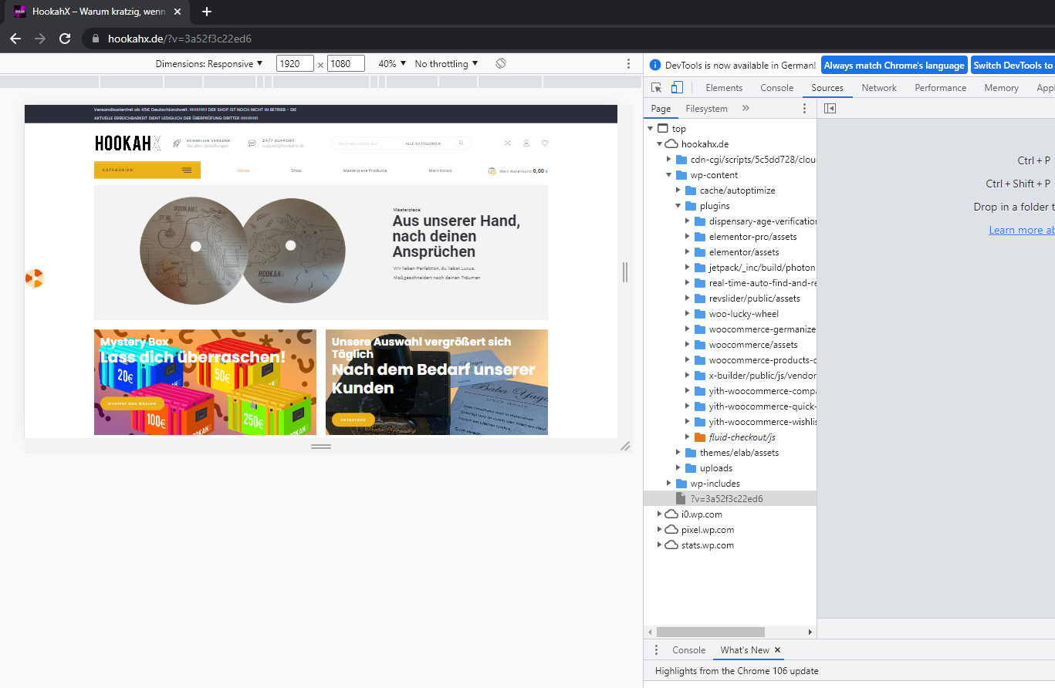Click the wishlist heart icon
The height and width of the screenshot is (688, 1055).
544,143
